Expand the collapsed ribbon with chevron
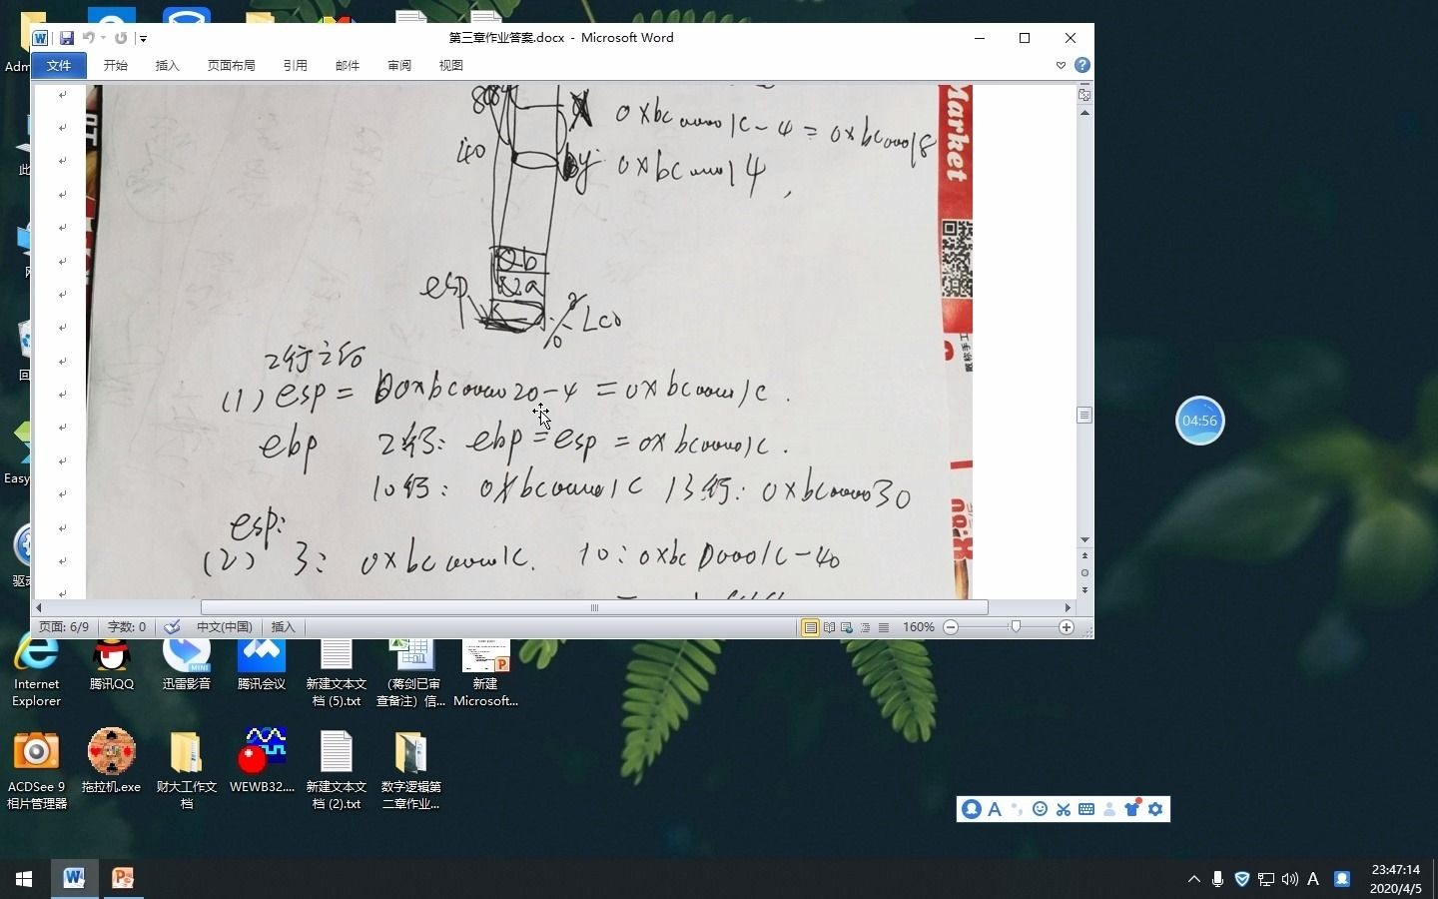The image size is (1438, 899). click(1061, 65)
